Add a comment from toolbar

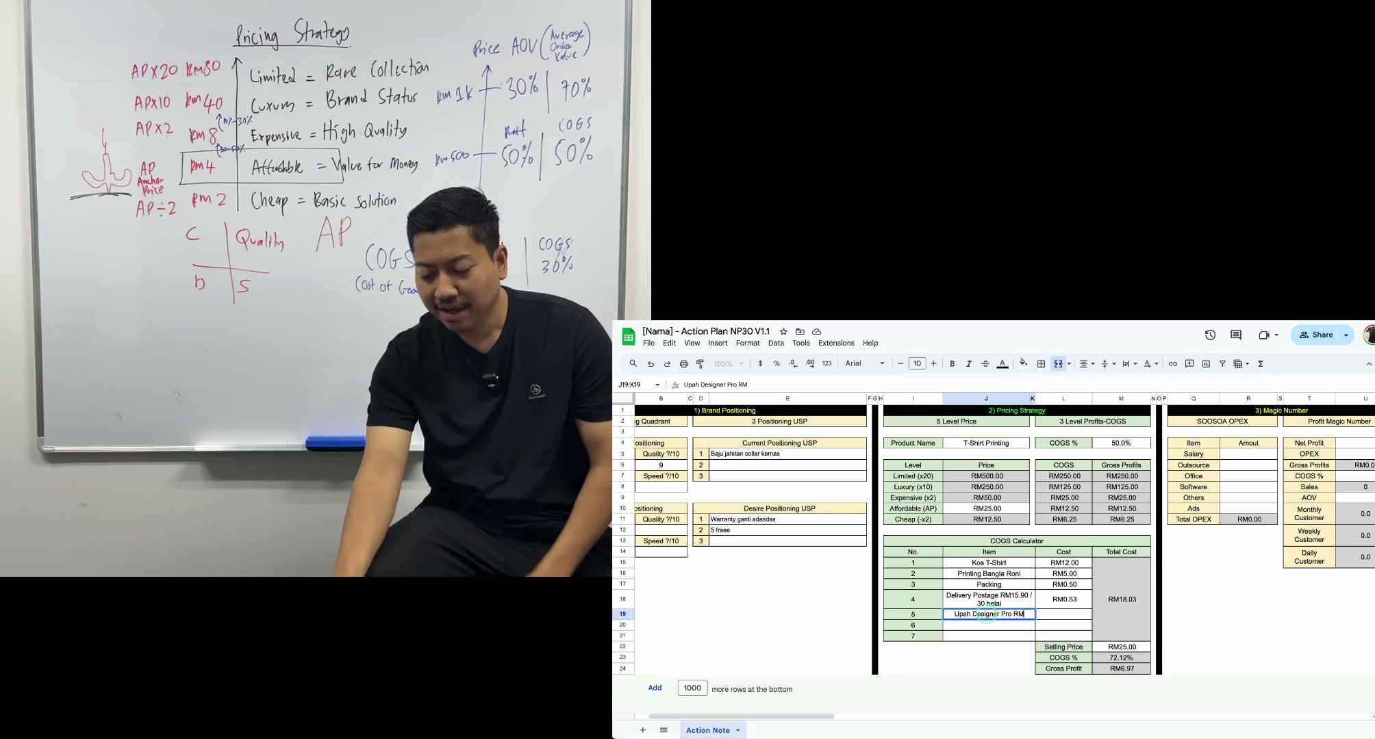point(1189,364)
